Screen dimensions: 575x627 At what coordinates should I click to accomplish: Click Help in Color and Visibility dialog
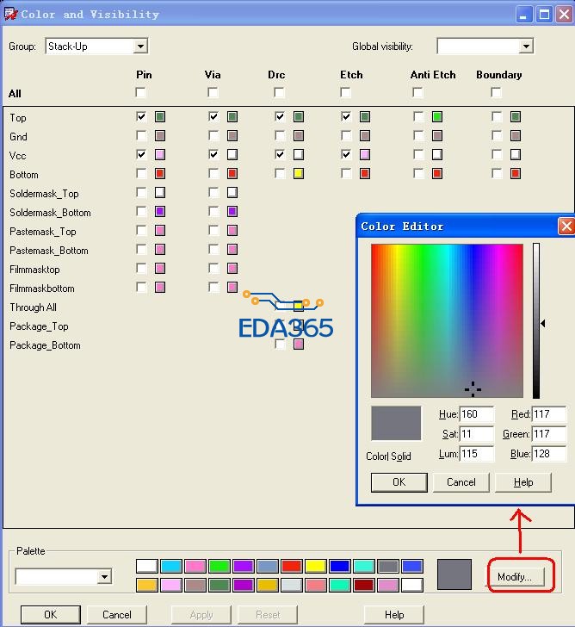[x=394, y=615]
